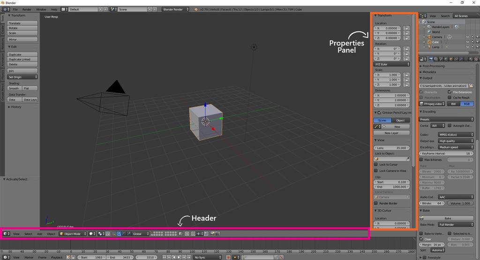Open the Render menu in the info bar
The height and width of the screenshot is (260, 480).
point(27,9)
